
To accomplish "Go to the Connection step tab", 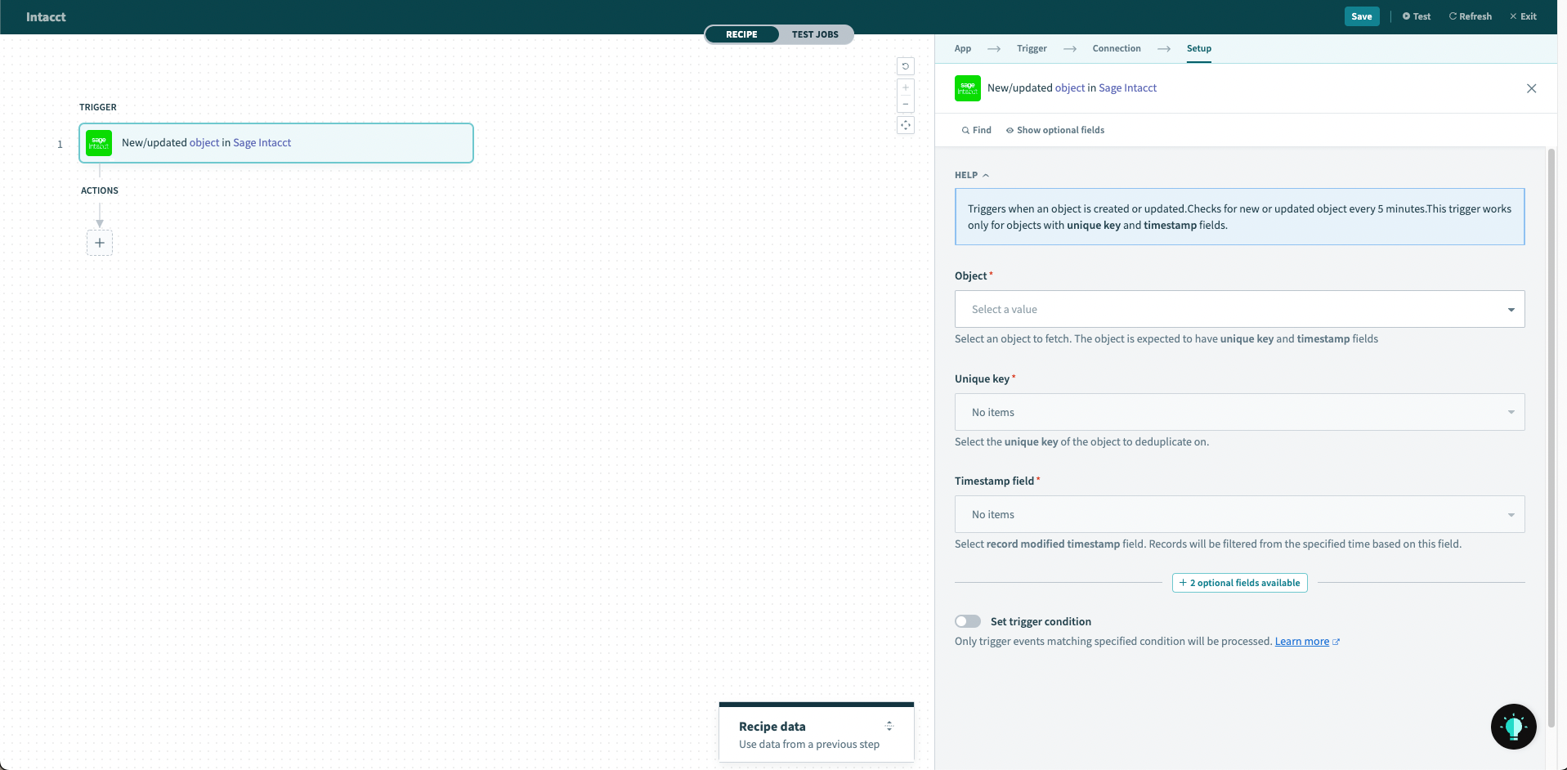I will [1116, 48].
